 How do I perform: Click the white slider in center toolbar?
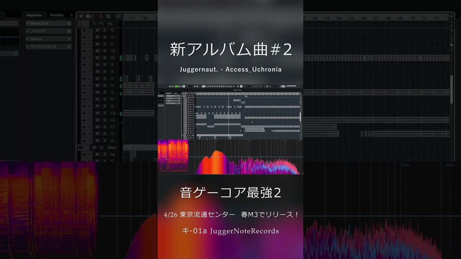point(291,86)
